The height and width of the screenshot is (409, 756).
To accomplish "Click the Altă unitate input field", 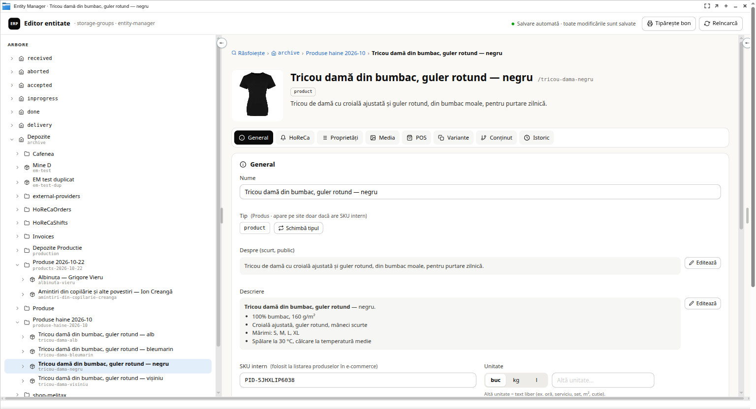I will tap(603, 380).
